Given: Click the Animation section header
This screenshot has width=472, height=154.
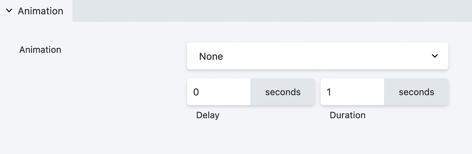Looking at the screenshot, I should click(x=40, y=11).
